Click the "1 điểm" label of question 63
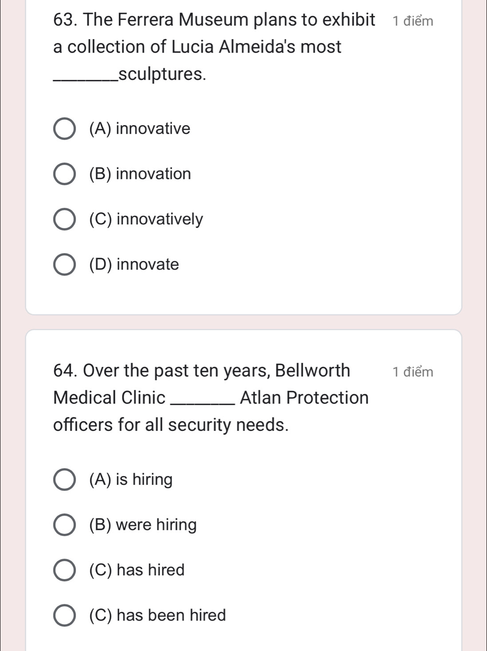Viewport: 487px width, 651px height. click(413, 21)
